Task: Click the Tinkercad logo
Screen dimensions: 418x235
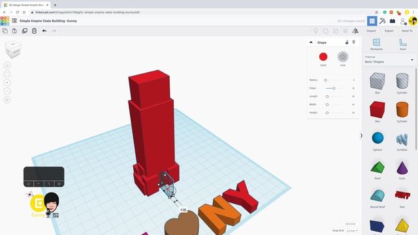Action: pos(5,21)
